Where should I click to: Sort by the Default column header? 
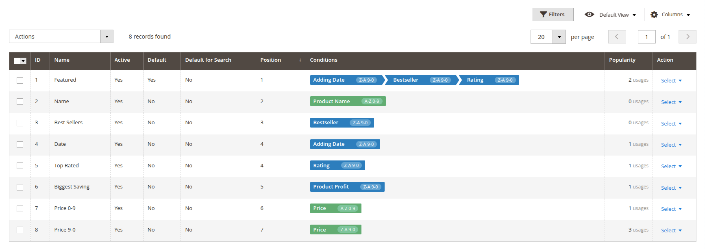click(x=162, y=60)
